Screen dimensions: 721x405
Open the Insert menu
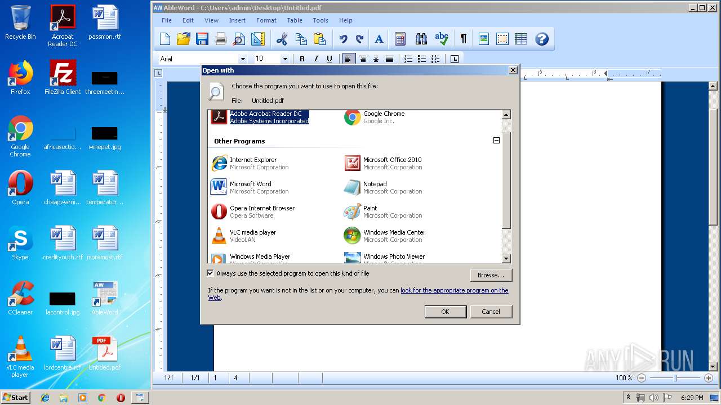(x=237, y=20)
